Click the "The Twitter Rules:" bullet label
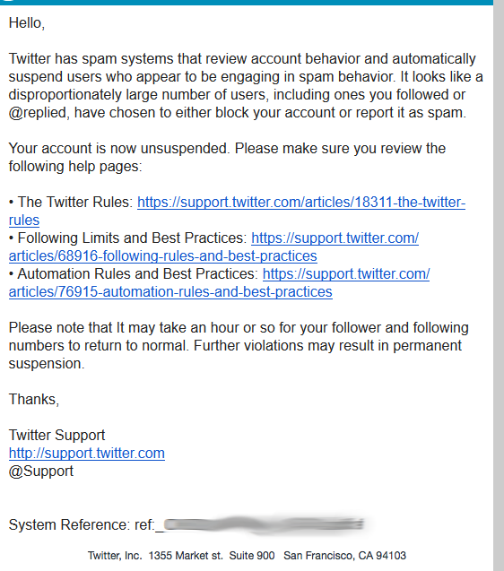 (75, 202)
